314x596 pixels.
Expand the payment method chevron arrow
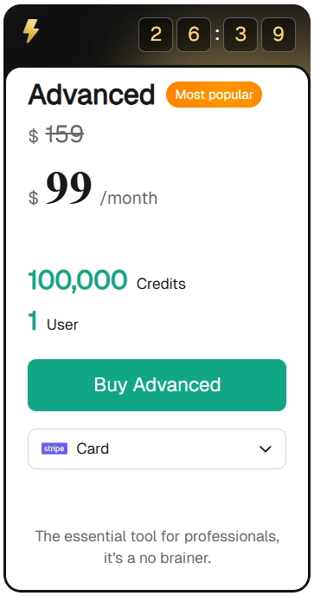coord(266,449)
